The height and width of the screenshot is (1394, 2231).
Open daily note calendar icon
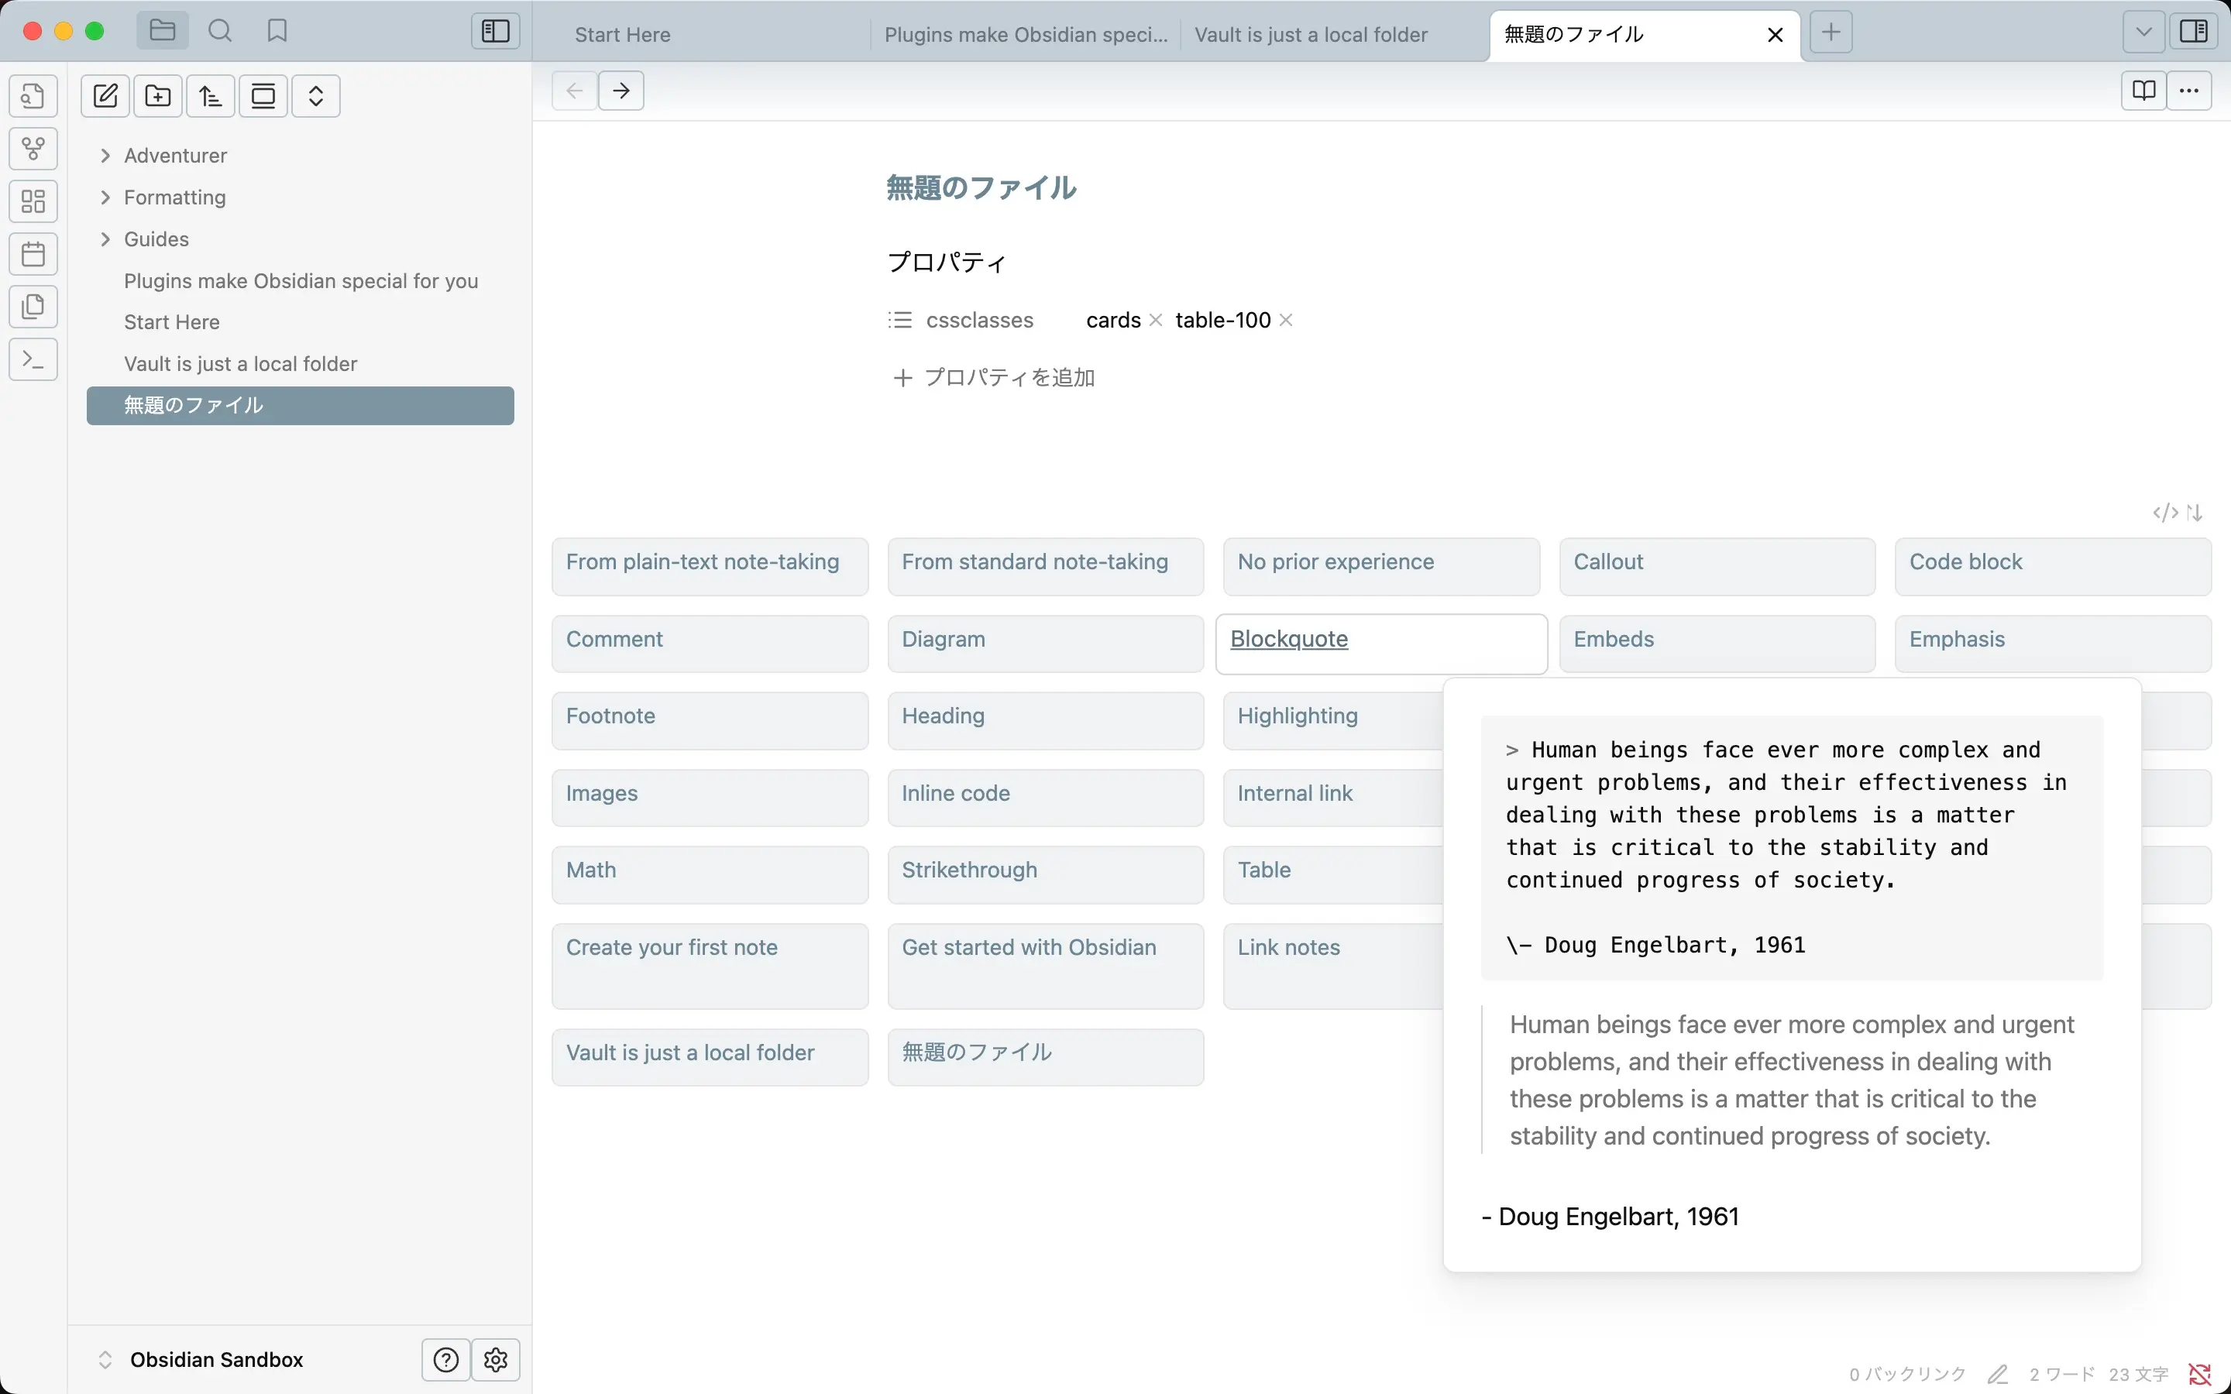pos(33,255)
